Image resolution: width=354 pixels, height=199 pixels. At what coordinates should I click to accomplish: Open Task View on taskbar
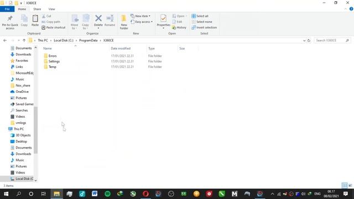[44, 194]
